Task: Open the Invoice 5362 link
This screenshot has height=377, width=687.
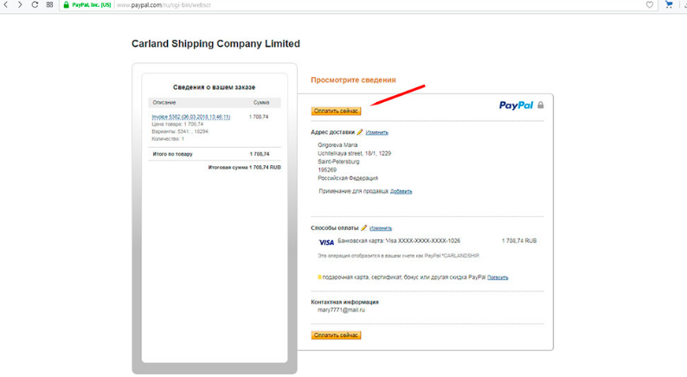Action: tap(191, 117)
